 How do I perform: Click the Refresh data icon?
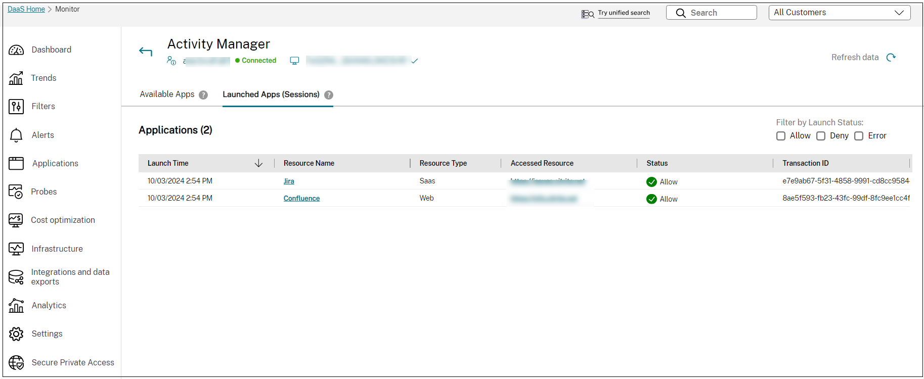pyautogui.click(x=891, y=58)
